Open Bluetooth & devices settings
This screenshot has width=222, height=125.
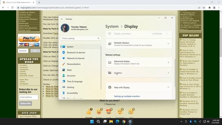81,52
